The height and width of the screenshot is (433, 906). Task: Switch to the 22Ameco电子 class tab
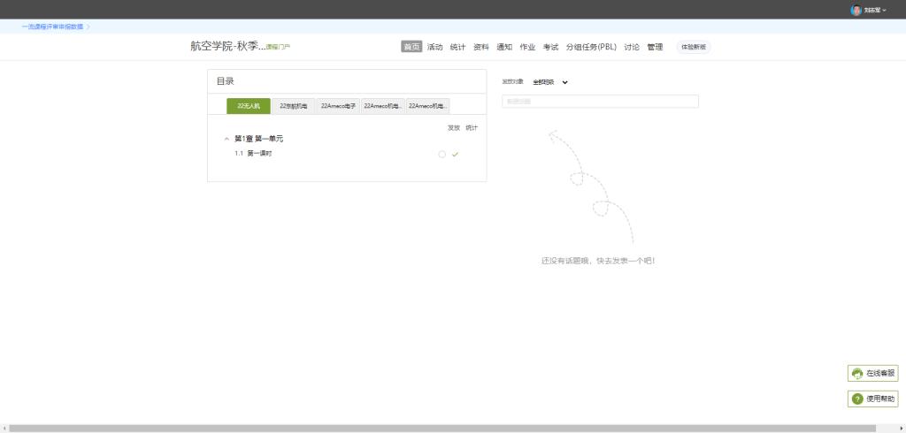point(338,106)
